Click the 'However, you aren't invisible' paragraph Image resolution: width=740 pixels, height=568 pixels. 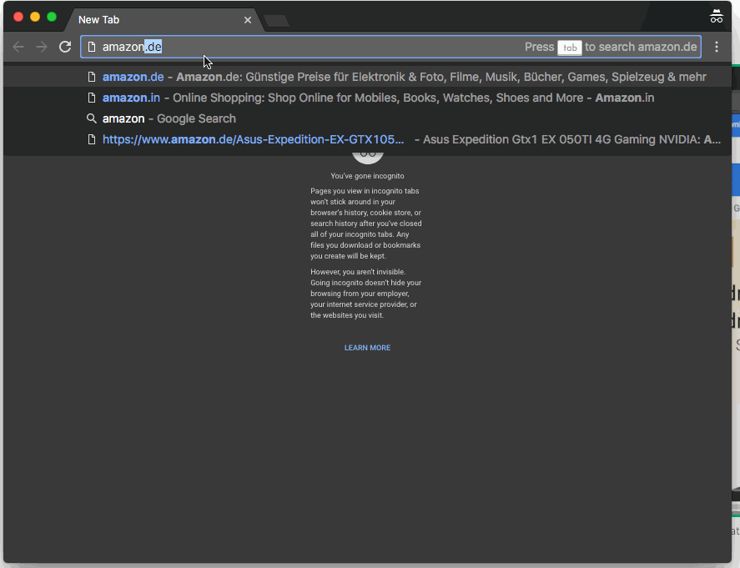(365, 294)
